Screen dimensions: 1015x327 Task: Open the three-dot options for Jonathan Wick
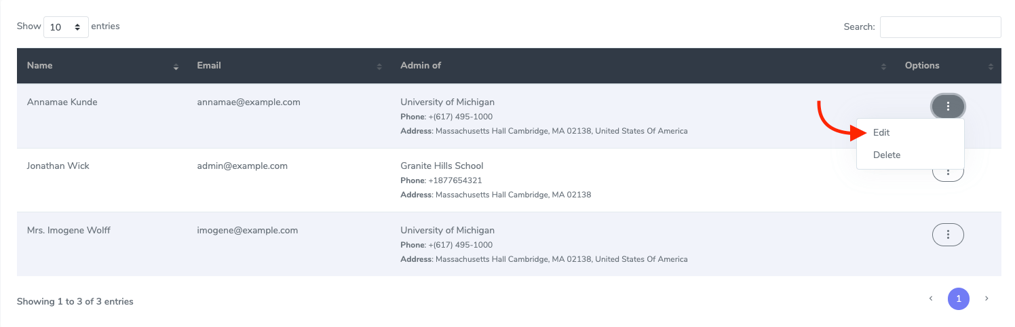pyautogui.click(x=948, y=175)
